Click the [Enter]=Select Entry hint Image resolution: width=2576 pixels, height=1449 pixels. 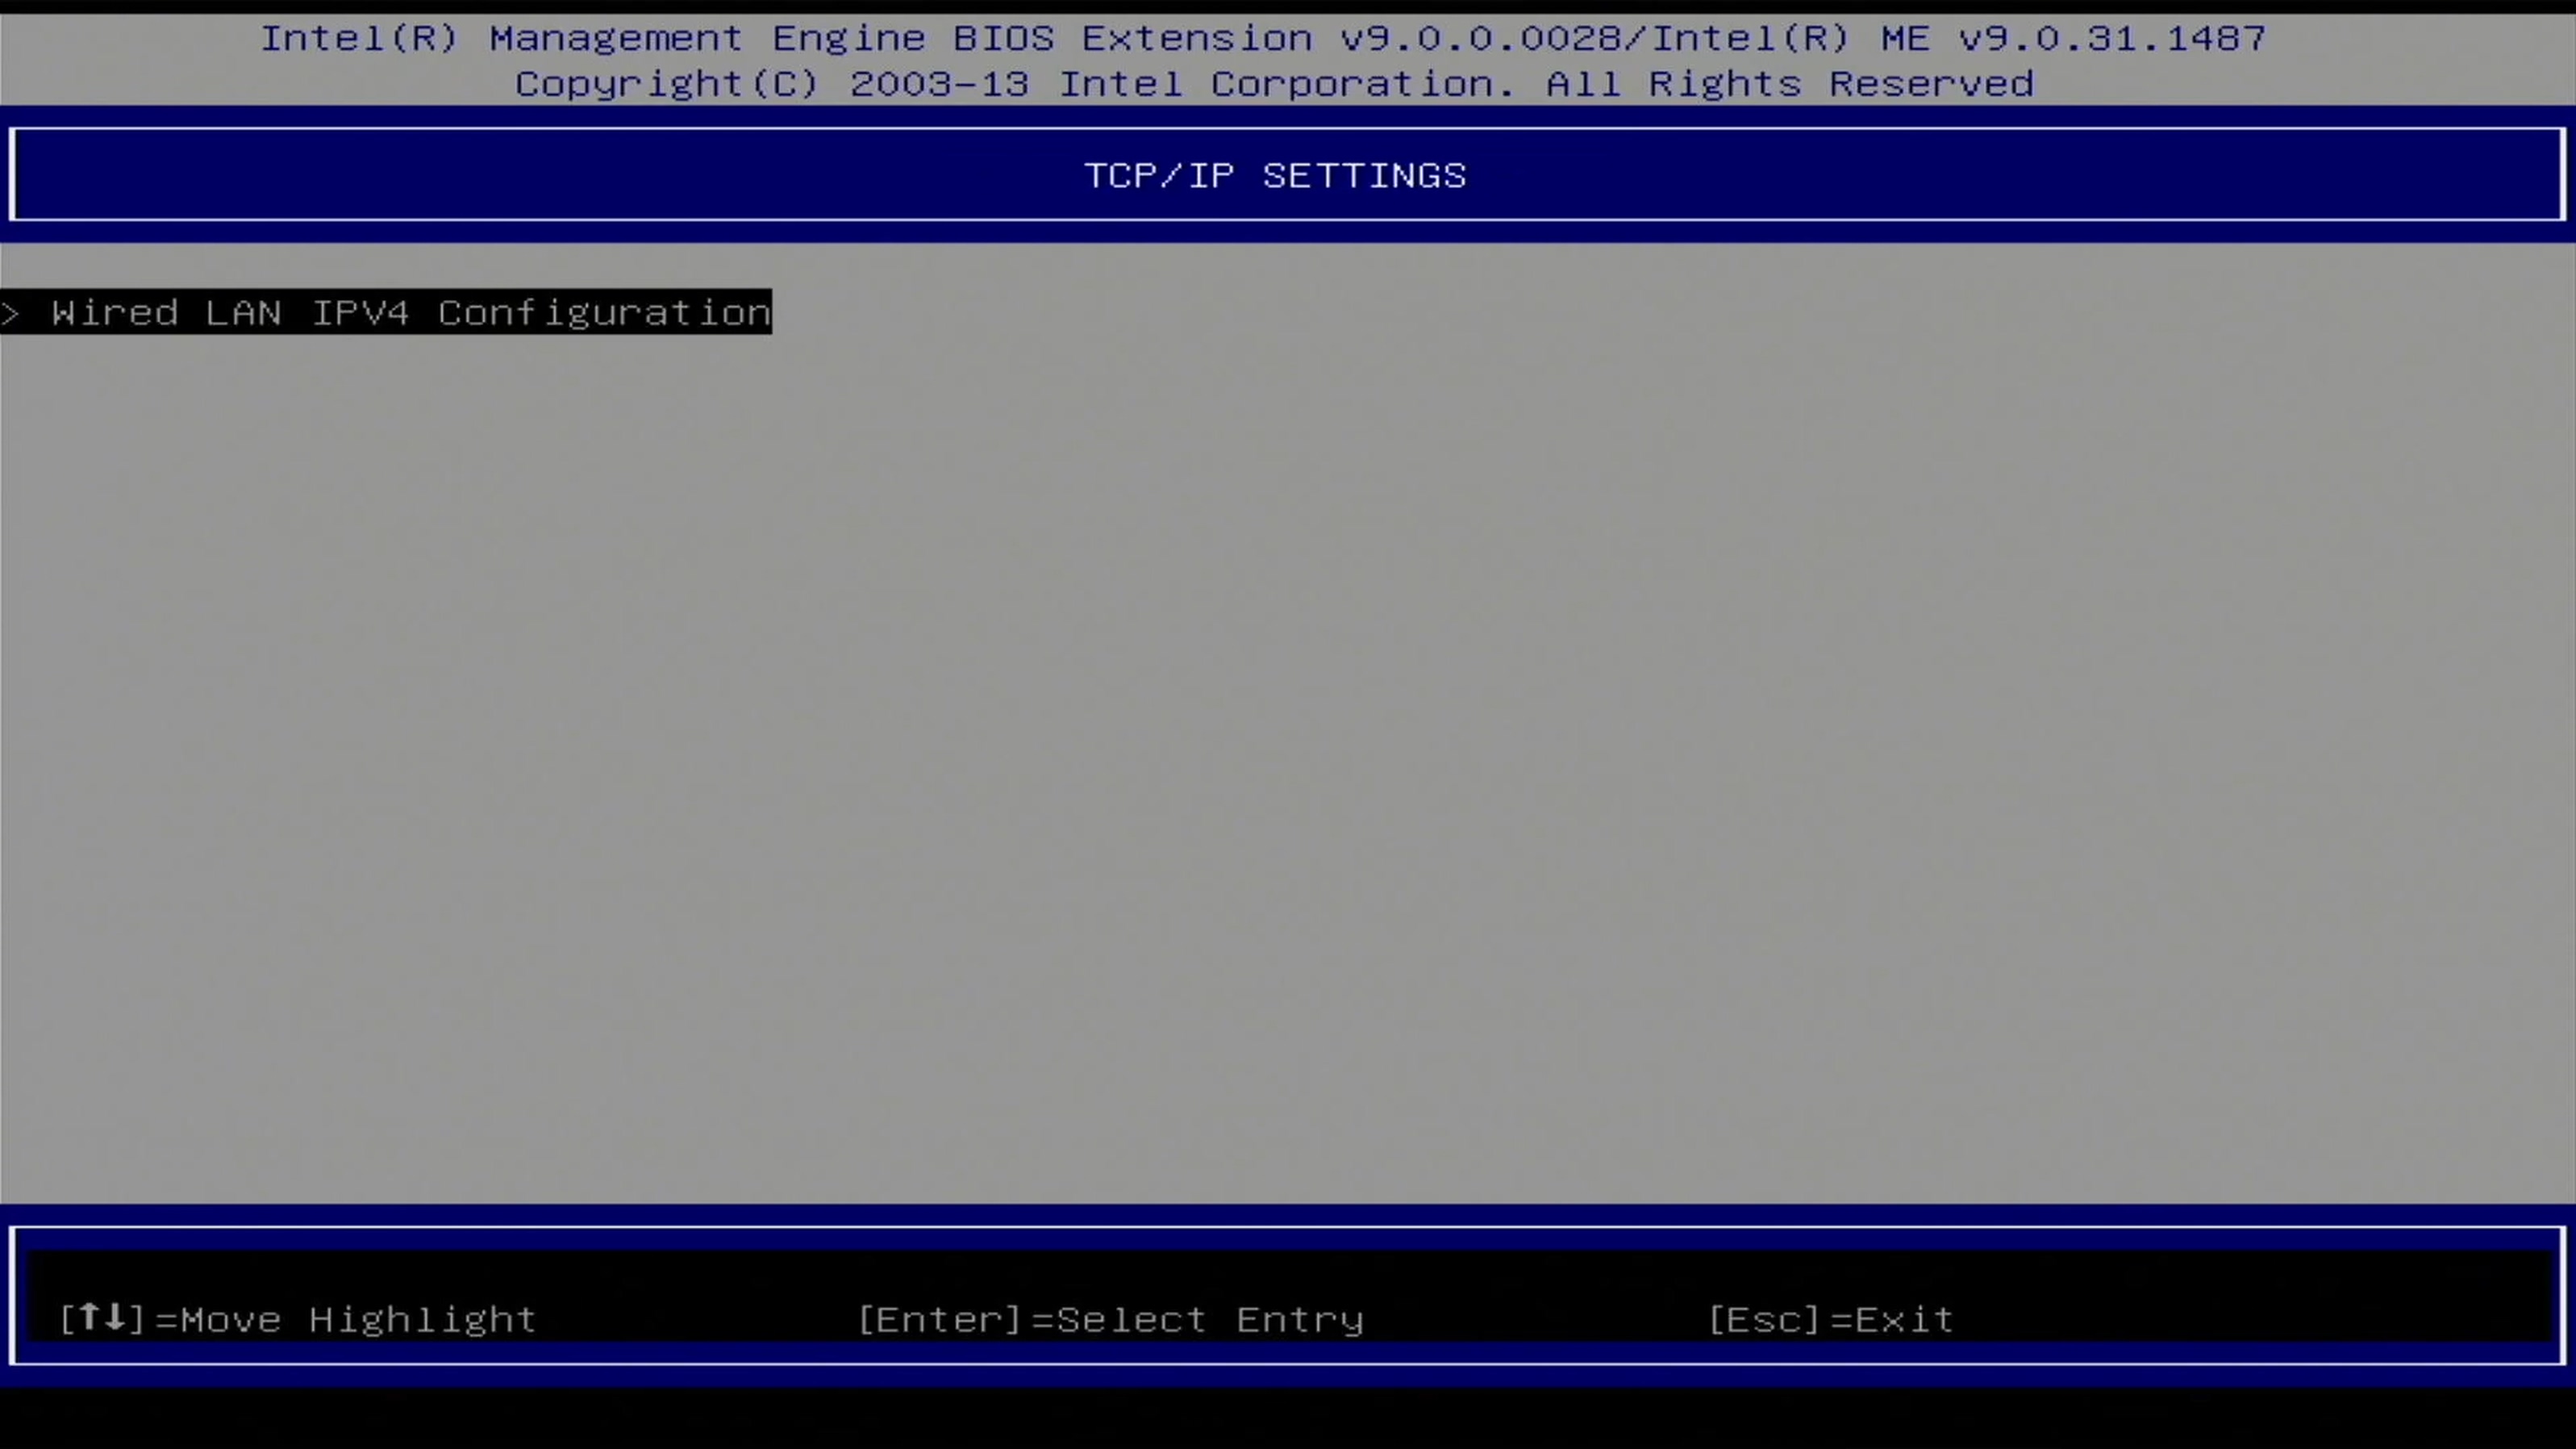1111,1320
